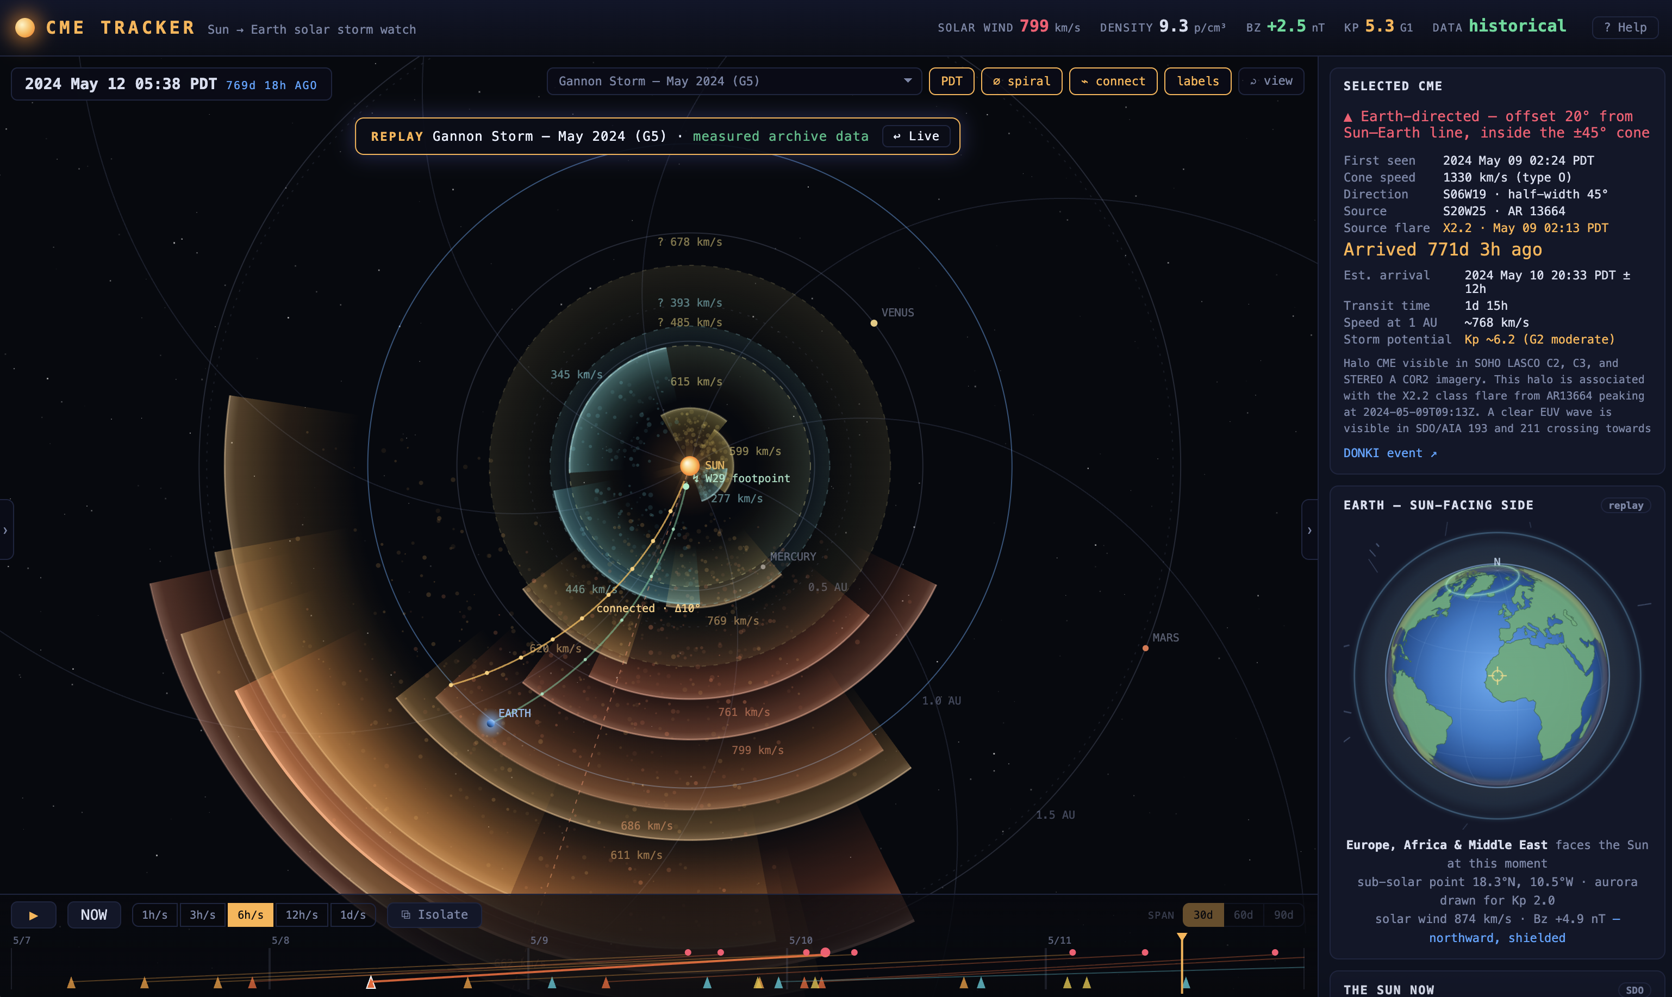Click the "? 678 km/s" CME label
The image size is (1672, 997).
click(690, 242)
